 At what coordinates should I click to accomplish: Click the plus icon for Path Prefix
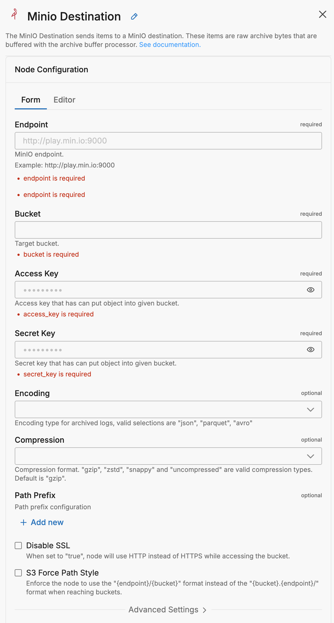(x=24, y=522)
